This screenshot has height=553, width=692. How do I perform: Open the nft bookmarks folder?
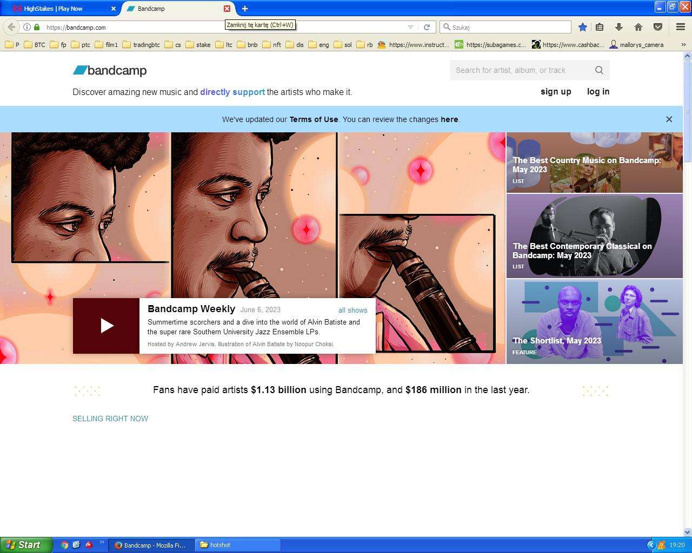(x=271, y=45)
